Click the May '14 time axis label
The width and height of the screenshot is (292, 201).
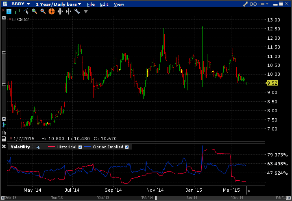(33, 190)
